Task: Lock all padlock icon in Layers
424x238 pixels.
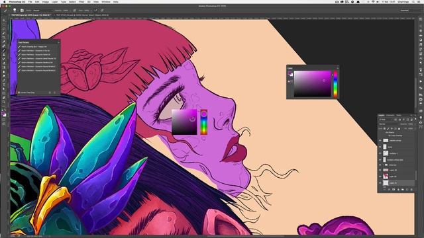Action: point(399,128)
